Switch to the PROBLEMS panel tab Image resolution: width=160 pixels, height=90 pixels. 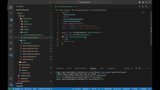59,68
